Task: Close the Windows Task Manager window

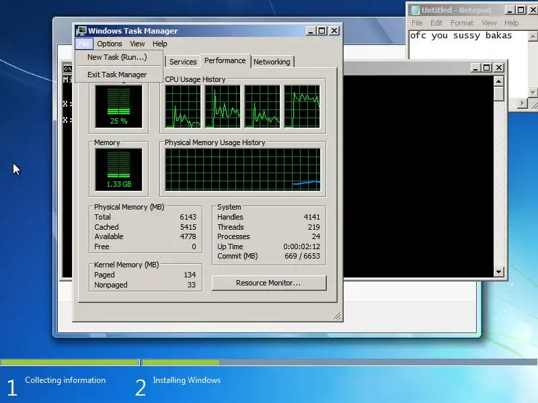Action: coord(334,31)
